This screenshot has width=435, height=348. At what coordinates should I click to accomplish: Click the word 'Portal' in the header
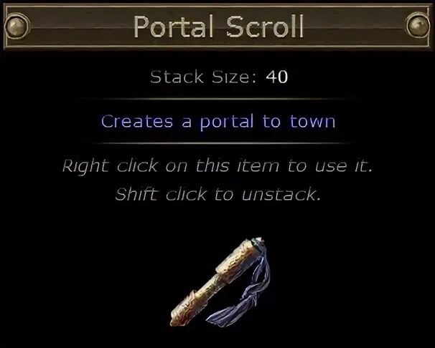point(174,26)
